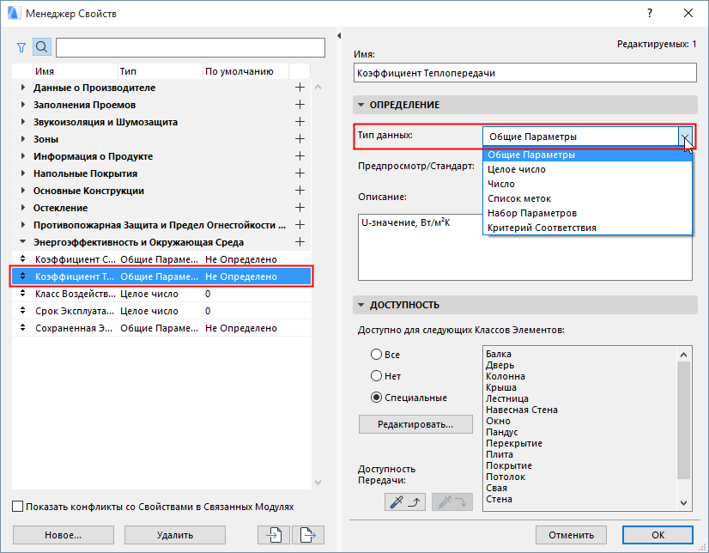Click the inject availability syringe button
Screen dimensions: 709x553
tap(452, 501)
